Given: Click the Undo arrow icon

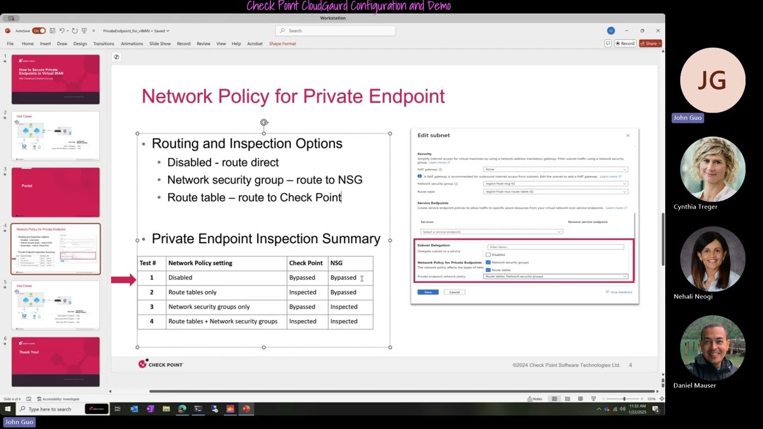Looking at the screenshot, I should click(61, 30).
